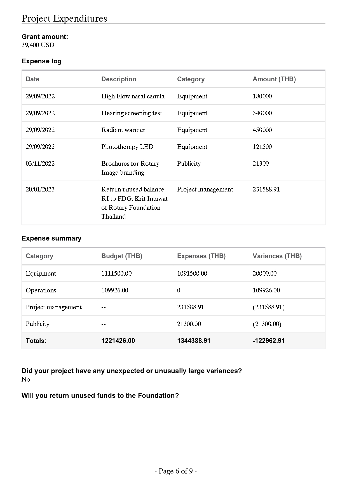This screenshot has height=492, width=347.
Task: Select the Brochures for Rotary Image branding entry
Action: point(130,168)
